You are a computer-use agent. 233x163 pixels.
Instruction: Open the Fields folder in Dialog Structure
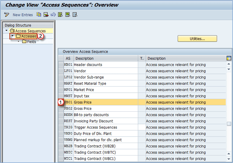point(31,42)
